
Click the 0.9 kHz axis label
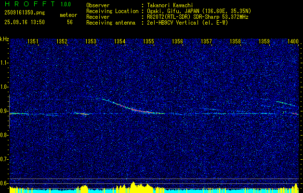3,111
